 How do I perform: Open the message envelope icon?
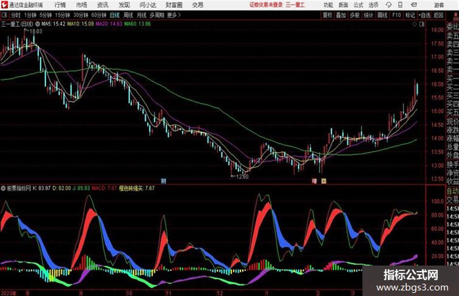point(414,5)
